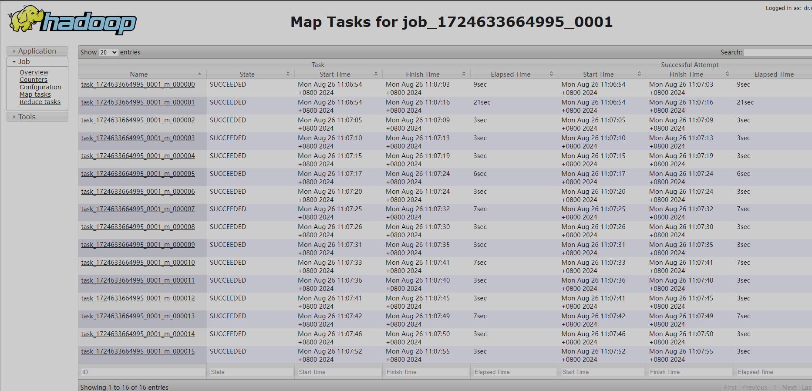
Task: Open task_1724633664995_0001_m_000009 link
Action: [x=138, y=245]
